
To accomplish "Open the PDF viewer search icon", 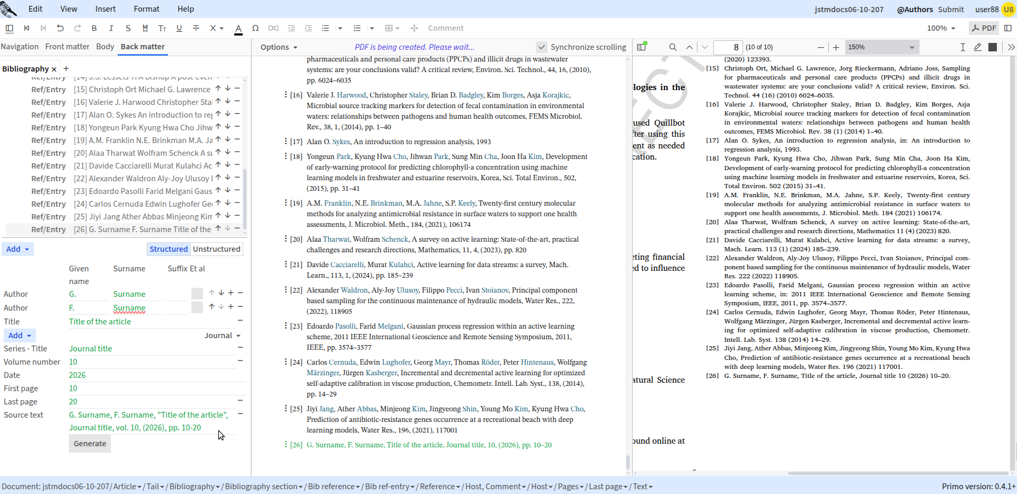I will [x=673, y=47].
